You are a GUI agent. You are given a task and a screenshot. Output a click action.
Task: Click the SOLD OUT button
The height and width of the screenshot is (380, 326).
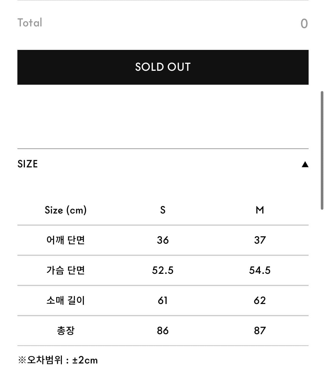click(x=163, y=67)
